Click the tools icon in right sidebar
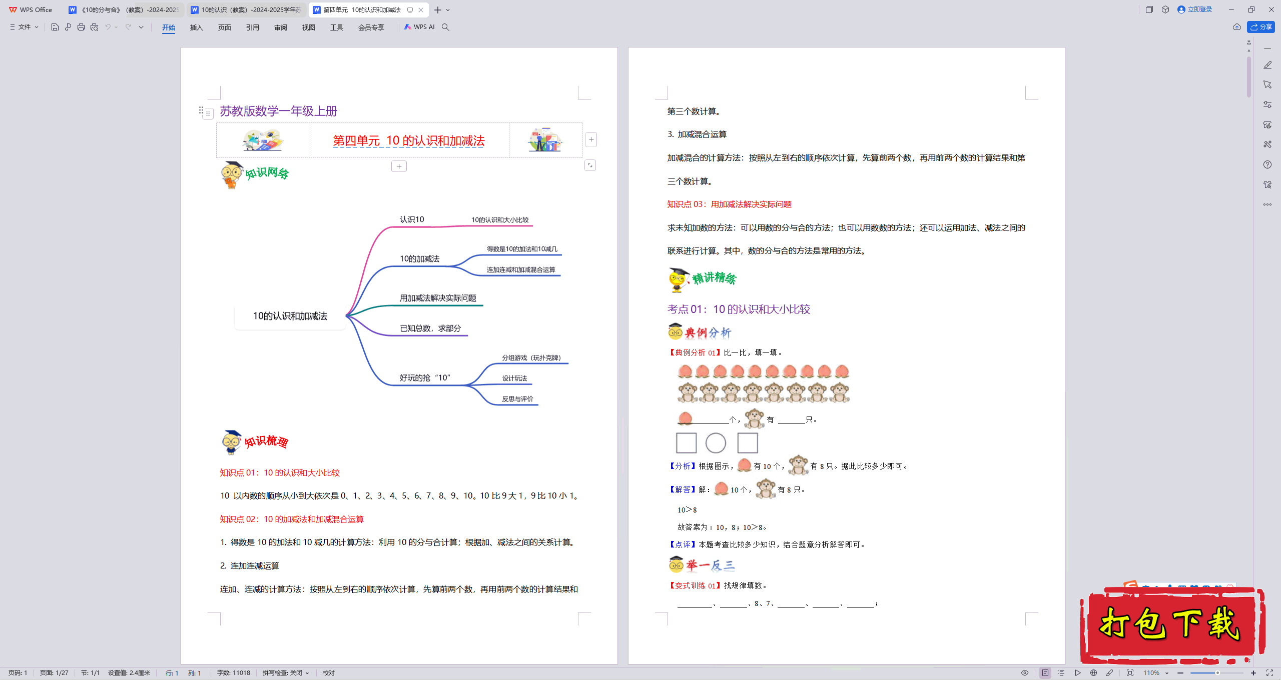 point(1267,144)
